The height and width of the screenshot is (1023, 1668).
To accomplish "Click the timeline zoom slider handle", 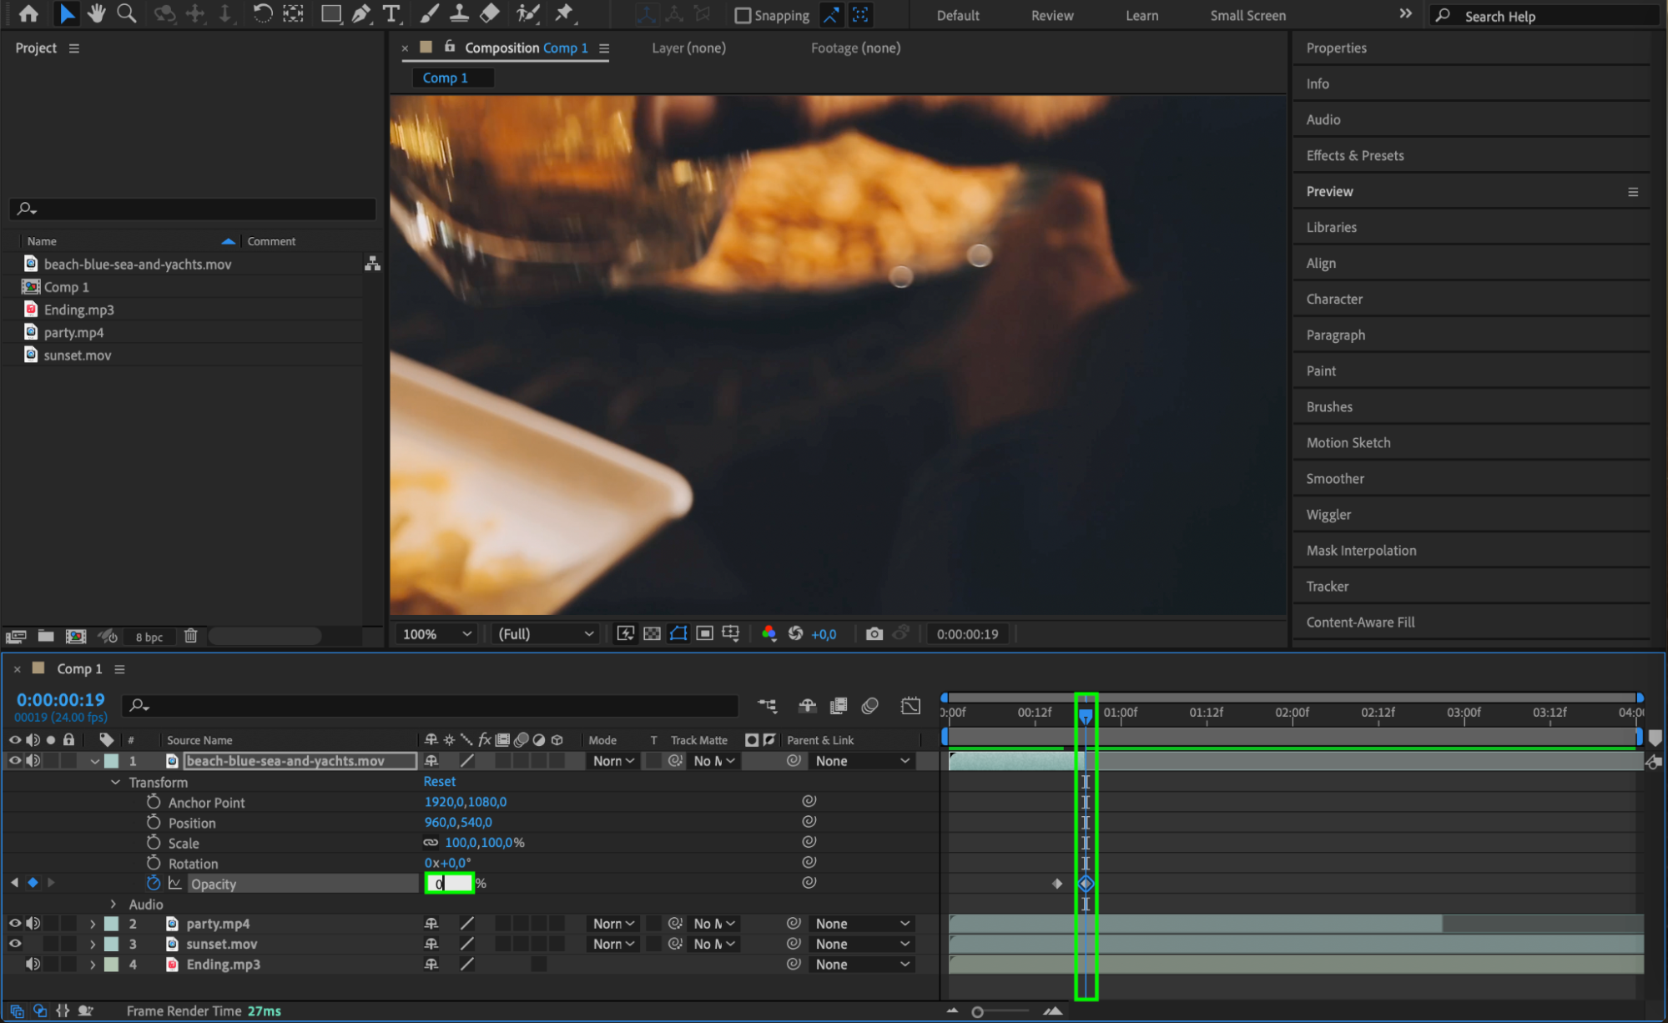I will (x=977, y=1012).
